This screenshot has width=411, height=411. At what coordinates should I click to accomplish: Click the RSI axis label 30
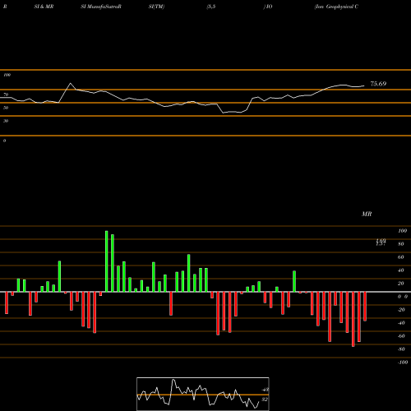point(6,121)
